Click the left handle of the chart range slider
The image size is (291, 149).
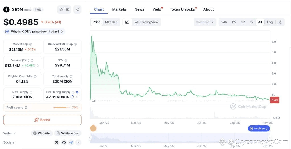point(90,138)
